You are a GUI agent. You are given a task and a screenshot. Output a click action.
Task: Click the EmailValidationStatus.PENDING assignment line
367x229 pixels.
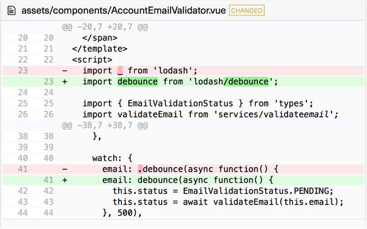[223, 191]
